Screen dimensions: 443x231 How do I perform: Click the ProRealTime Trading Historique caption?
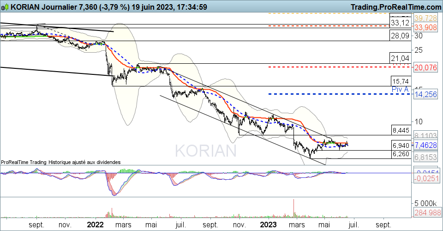pyautogui.click(x=61, y=162)
